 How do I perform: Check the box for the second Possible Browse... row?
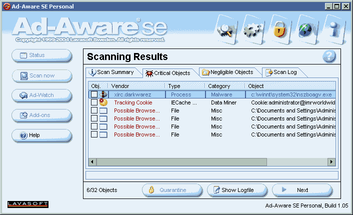click(x=94, y=118)
